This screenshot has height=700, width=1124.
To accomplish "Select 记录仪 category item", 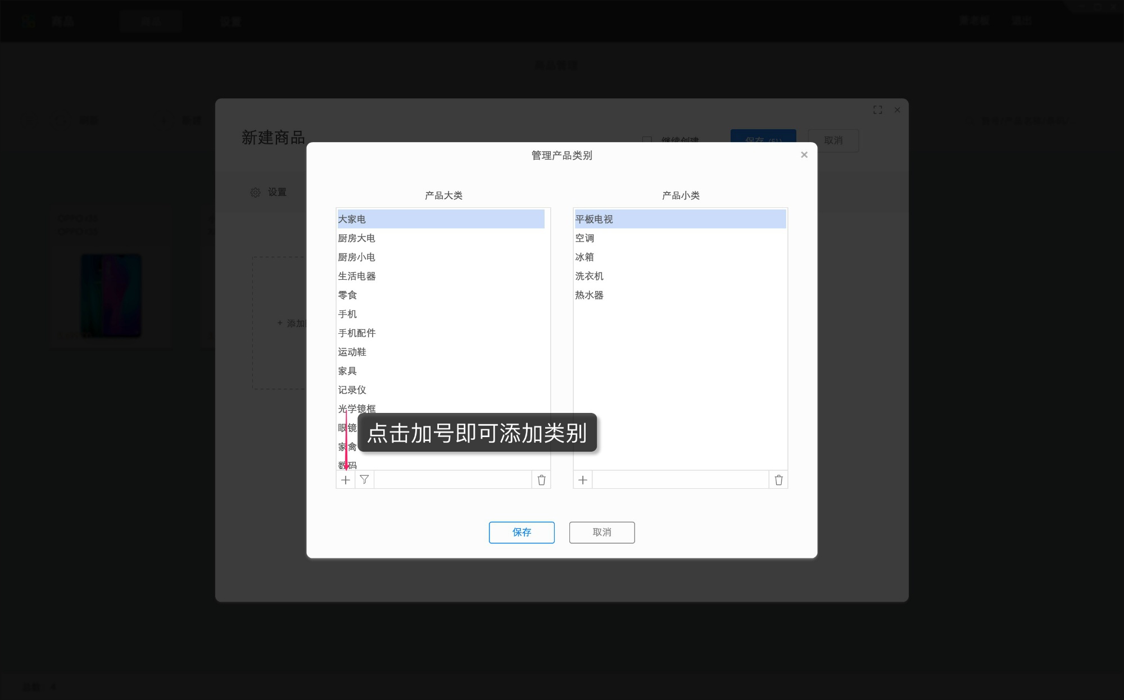I will [x=352, y=390].
